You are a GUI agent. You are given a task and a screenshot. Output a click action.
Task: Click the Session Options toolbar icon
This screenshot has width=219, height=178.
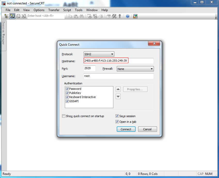108,16
